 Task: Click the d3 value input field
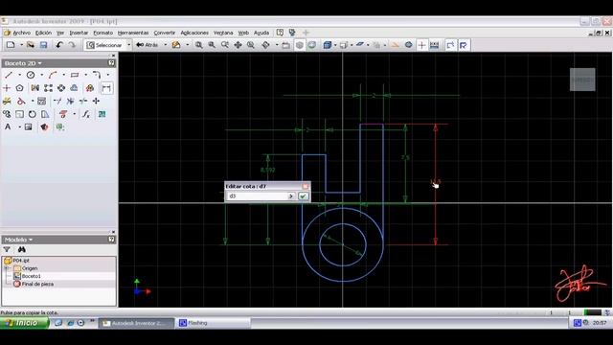[258, 195]
